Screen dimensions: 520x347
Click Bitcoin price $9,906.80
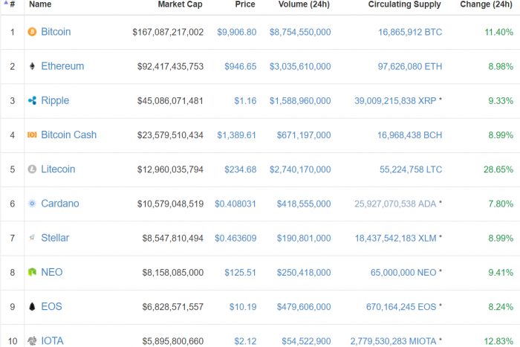[237, 32]
